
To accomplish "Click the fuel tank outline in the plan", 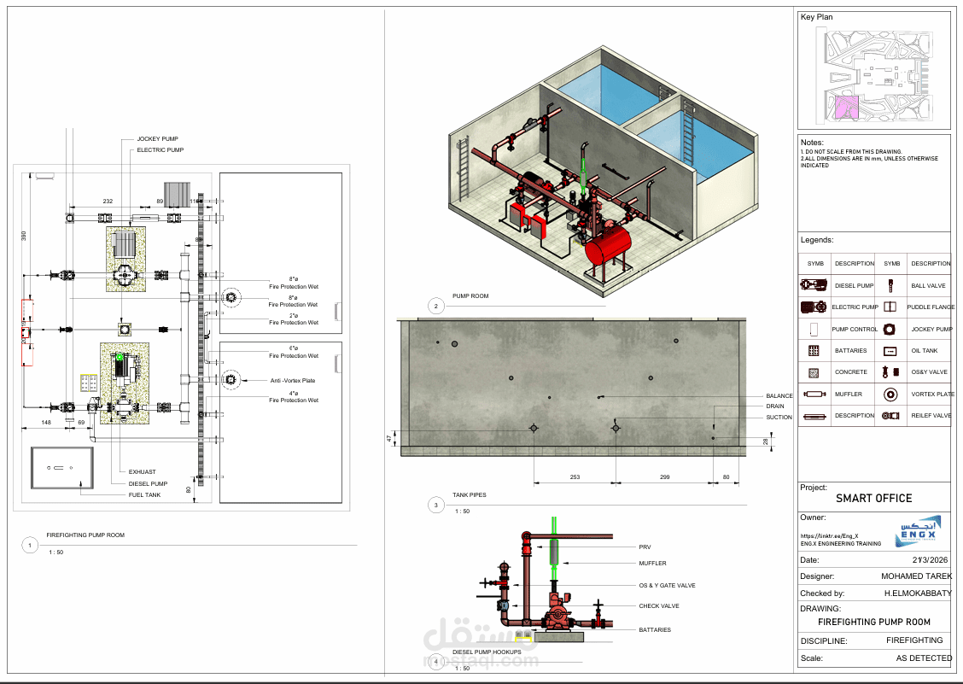I will pyautogui.click(x=62, y=468).
